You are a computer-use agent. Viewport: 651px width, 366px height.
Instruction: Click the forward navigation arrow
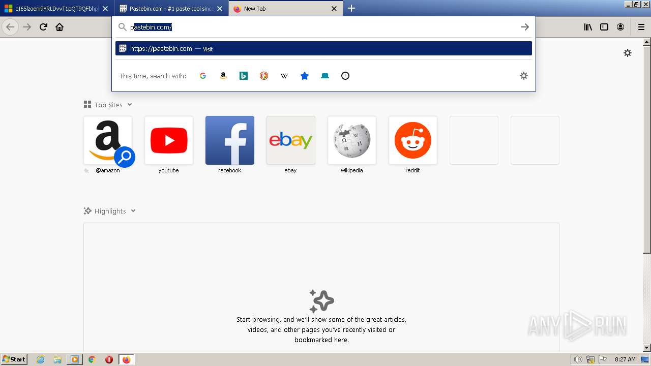pos(27,27)
